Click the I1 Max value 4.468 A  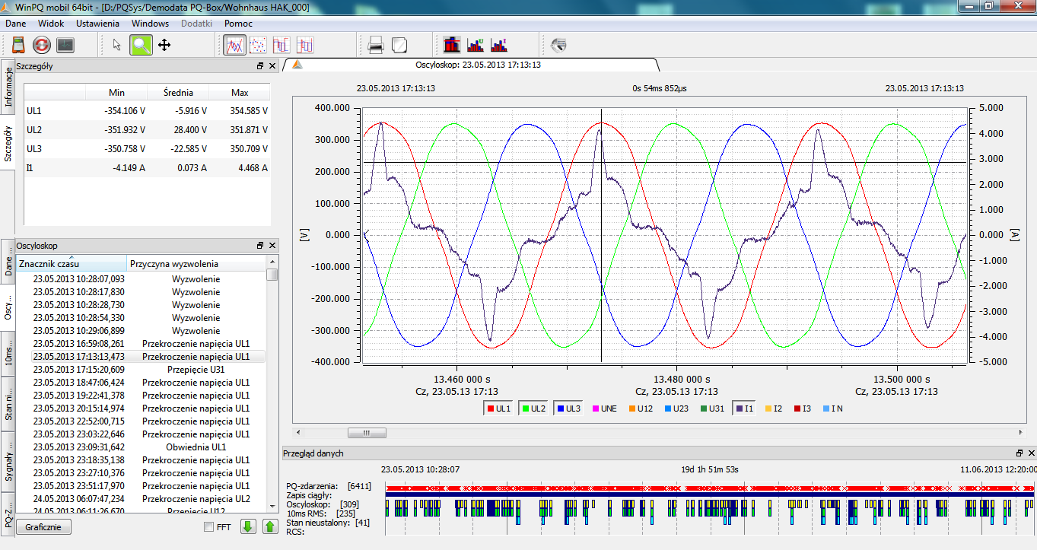(x=251, y=168)
